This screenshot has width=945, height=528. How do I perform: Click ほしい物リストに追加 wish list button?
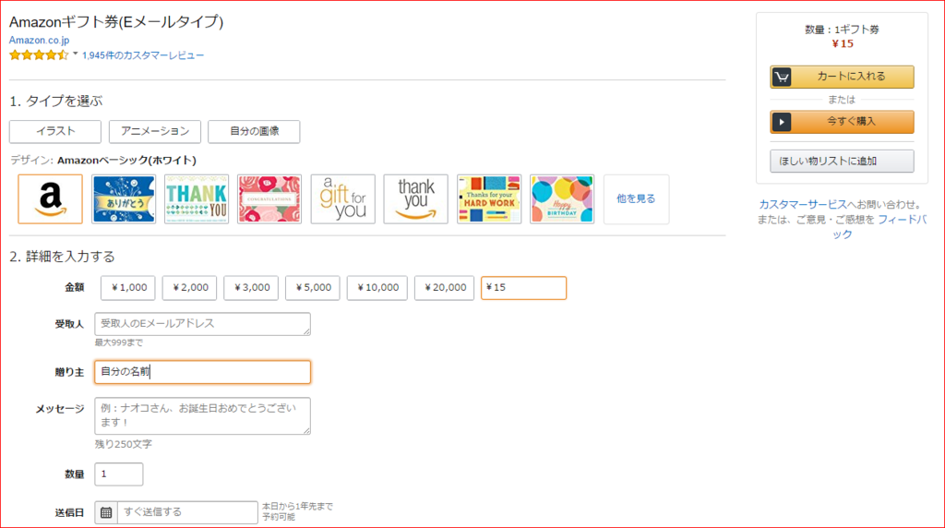842,161
